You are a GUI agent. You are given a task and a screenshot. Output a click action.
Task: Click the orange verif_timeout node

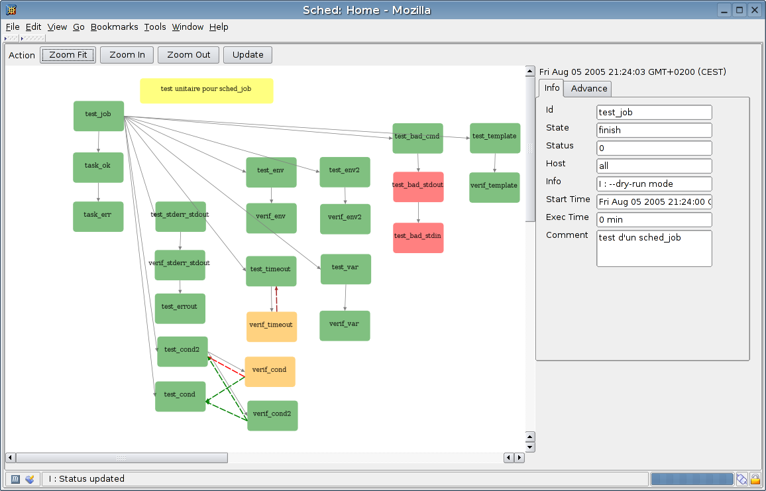click(x=272, y=327)
